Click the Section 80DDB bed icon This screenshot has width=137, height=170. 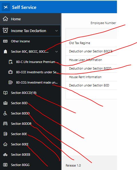point(5,123)
